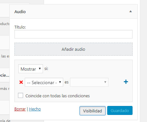Select the partially hidden 'oducto' widget at left

pos(5,24)
